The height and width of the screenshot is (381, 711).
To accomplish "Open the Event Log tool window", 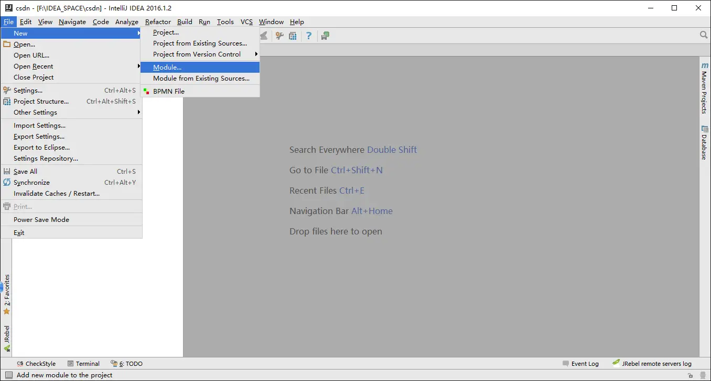I will coord(580,364).
